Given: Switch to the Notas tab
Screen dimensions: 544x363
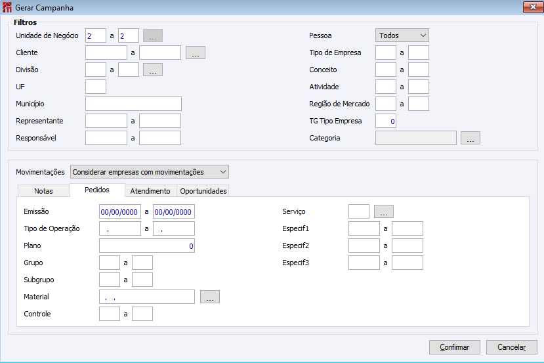Looking at the screenshot, I should (x=43, y=191).
